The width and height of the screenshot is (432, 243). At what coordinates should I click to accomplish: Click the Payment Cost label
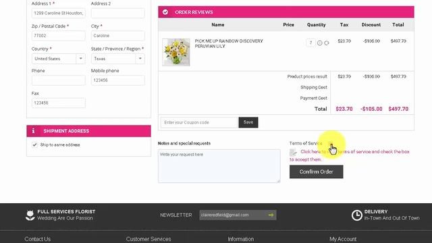tap(313, 98)
